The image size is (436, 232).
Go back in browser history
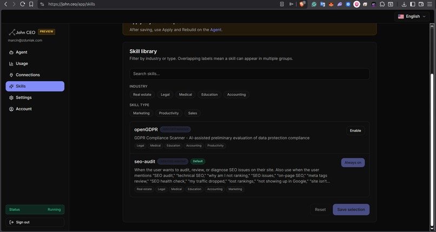[5, 4]
